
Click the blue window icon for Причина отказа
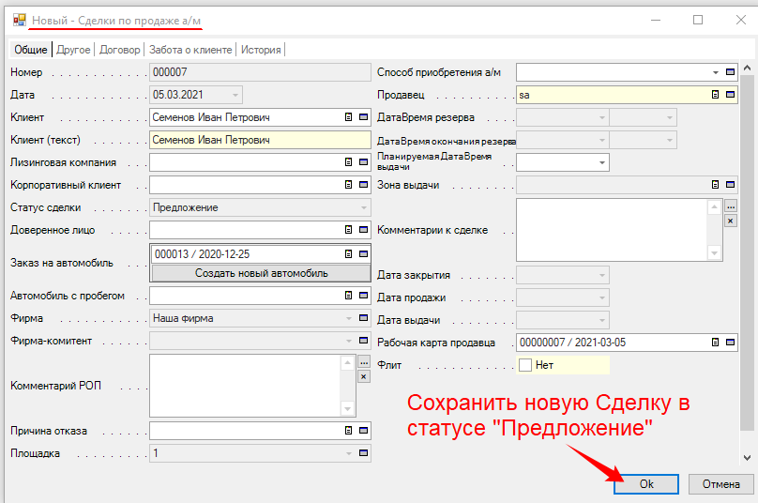click(x=364, y=432)
